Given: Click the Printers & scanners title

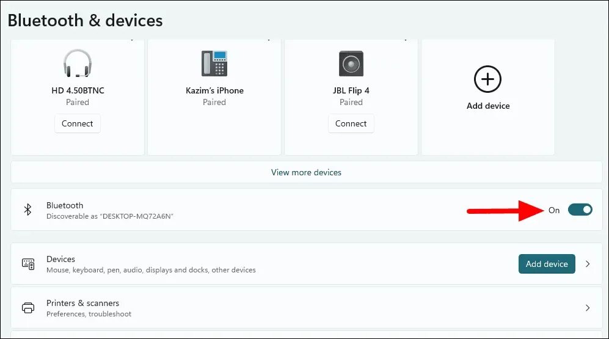Looking at the screenshot, I should tap(82, 303).
